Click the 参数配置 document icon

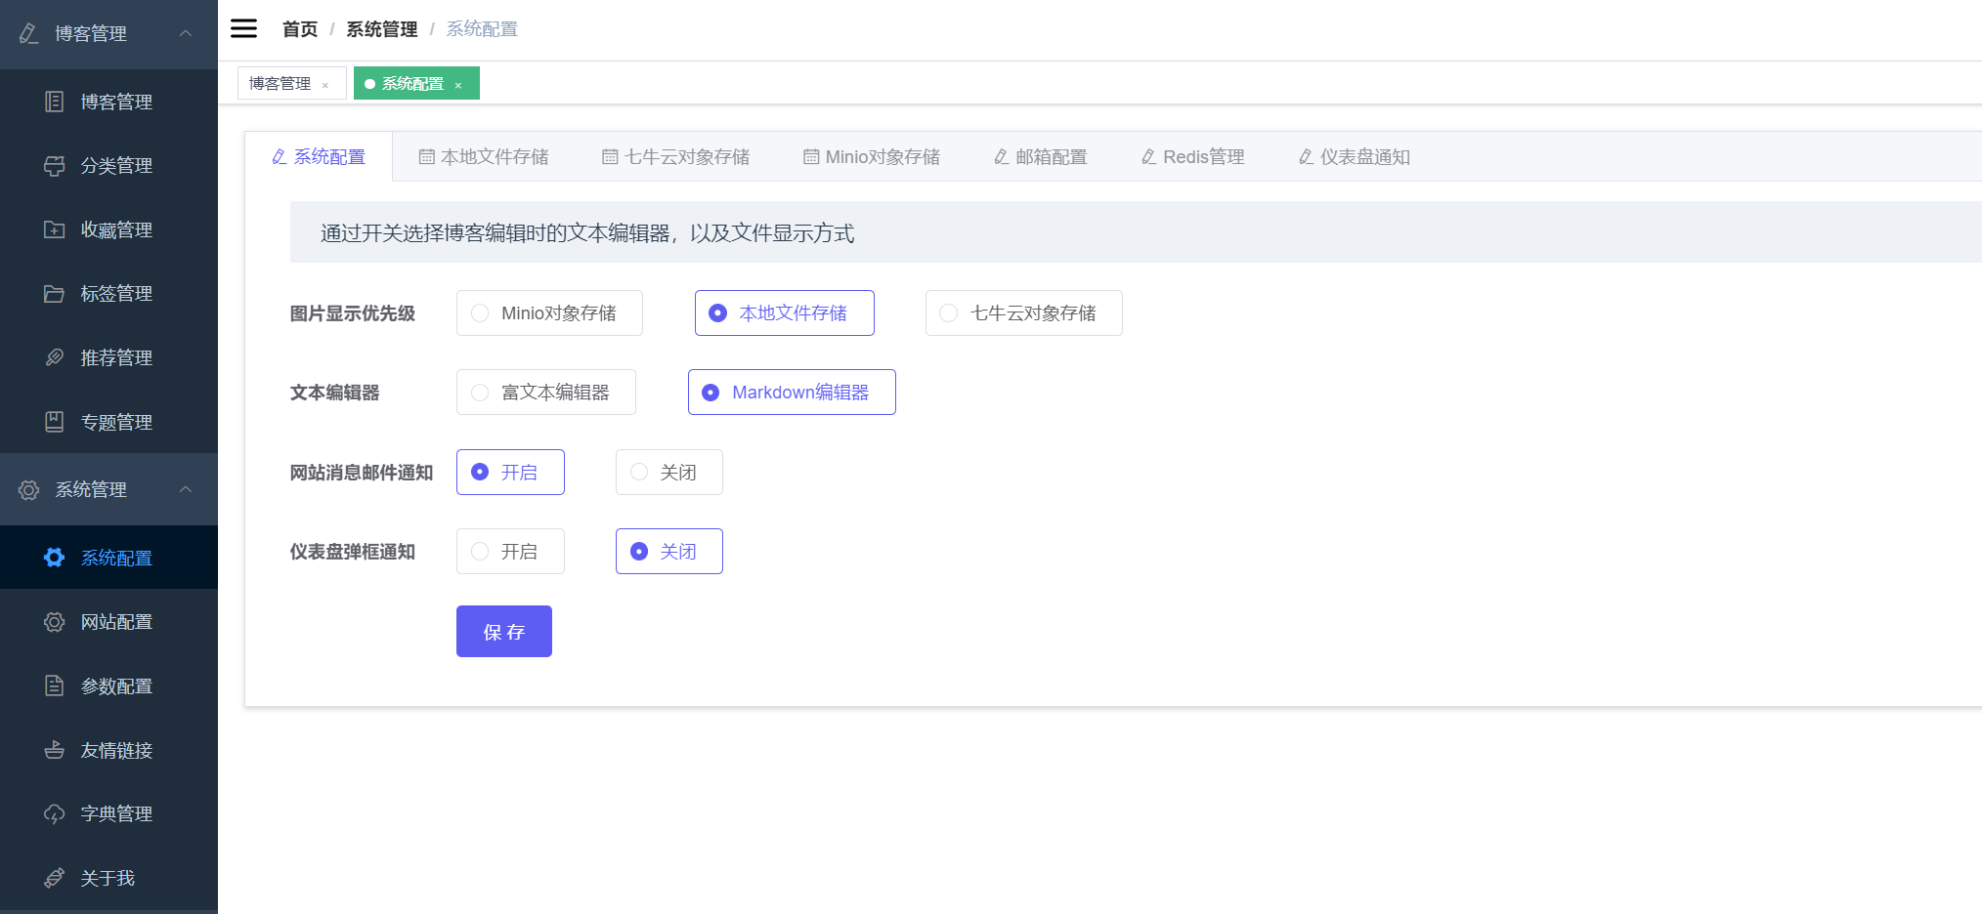pyautogui.click(x=55, y=685)
